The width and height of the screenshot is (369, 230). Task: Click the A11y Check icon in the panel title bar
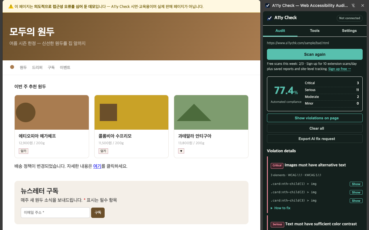coord(268,5)
